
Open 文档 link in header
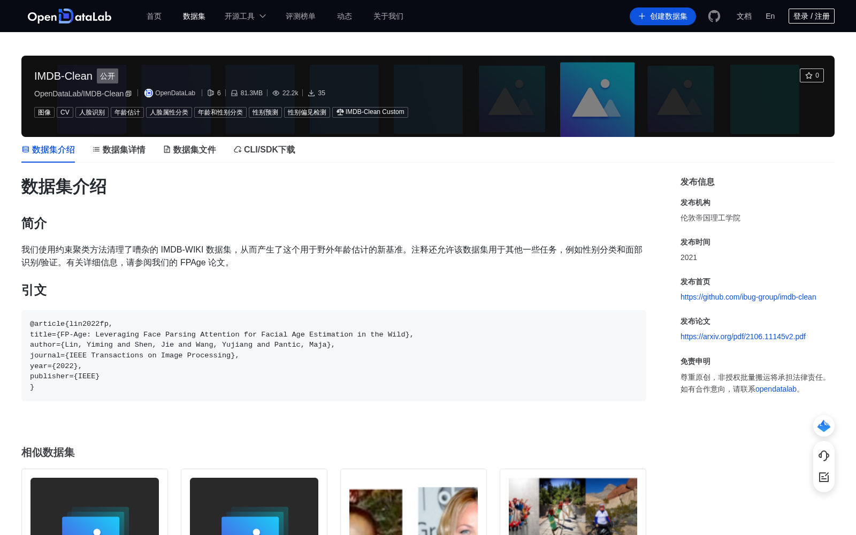(744, 16)
